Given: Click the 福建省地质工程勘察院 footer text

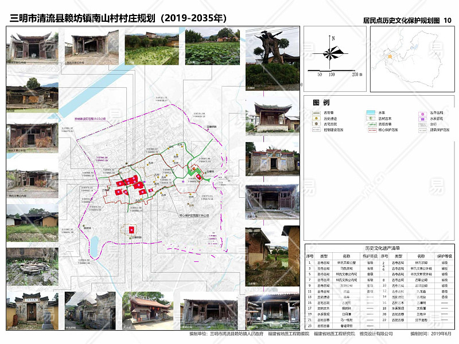Looking at the screenshot, I should pyautogui.click(x=289, y=334).
